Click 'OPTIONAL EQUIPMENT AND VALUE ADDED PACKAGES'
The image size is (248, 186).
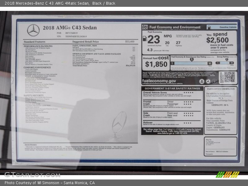pos(97,54)
